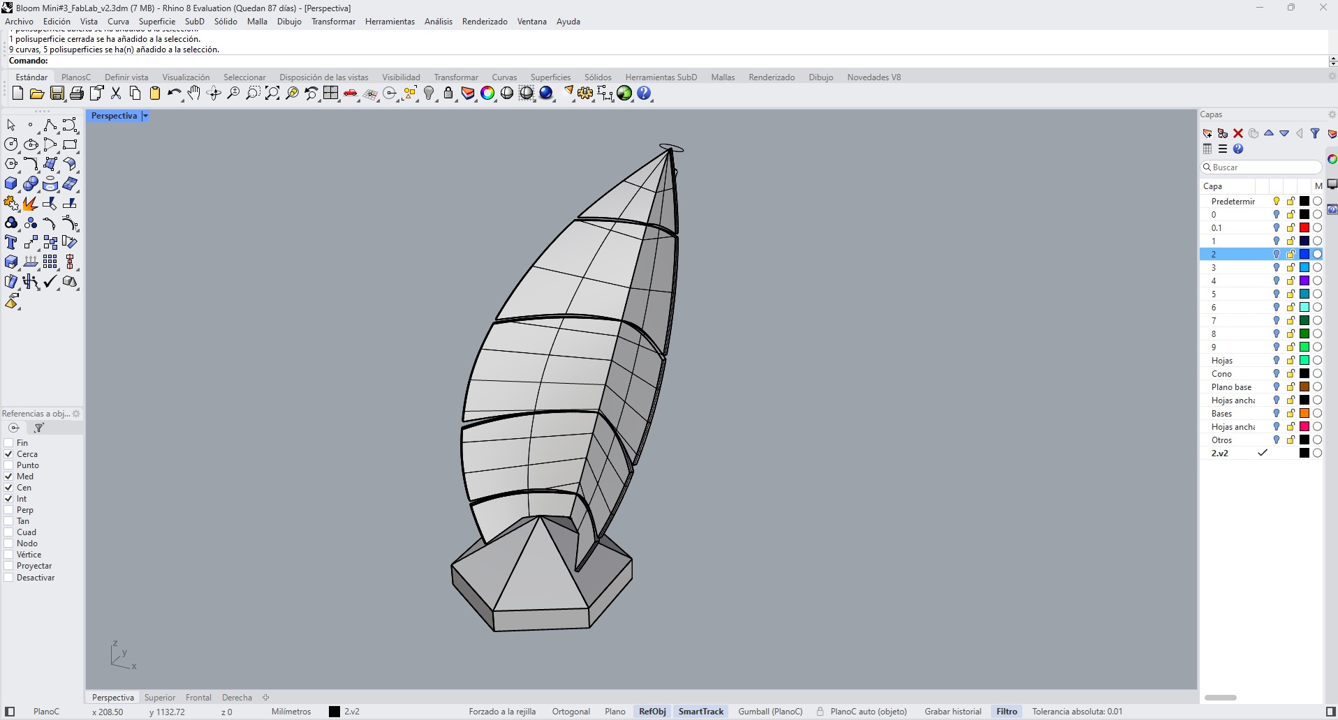
Task: Create a new file with the blank-page icon
Action: point(18,93)
